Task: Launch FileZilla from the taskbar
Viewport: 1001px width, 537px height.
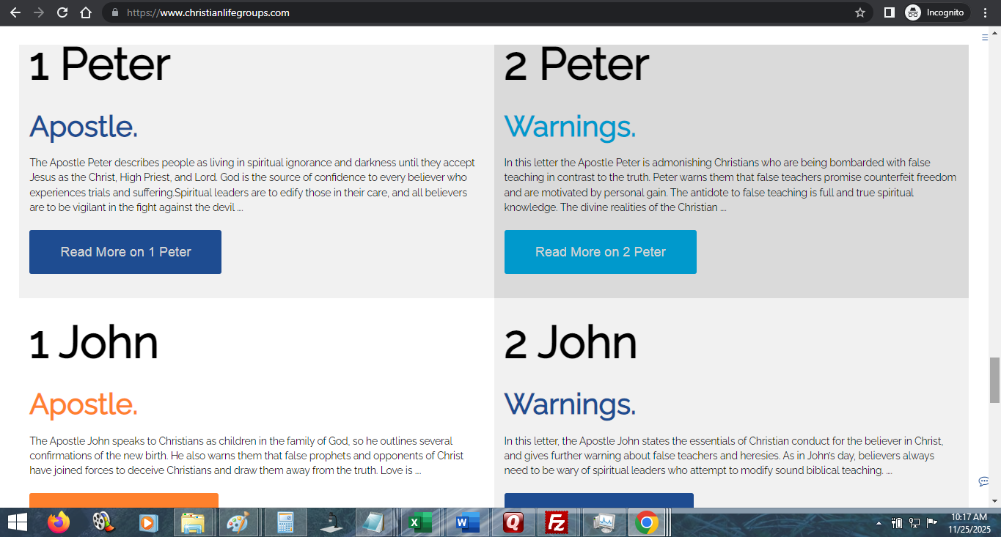Action: click(x=558, y=522)
